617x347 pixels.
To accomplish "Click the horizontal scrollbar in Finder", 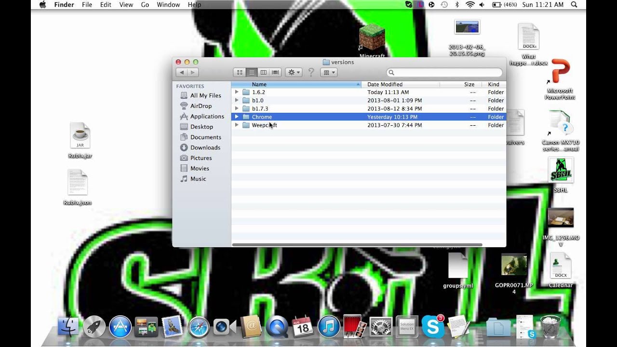I will tap(357, 245).
